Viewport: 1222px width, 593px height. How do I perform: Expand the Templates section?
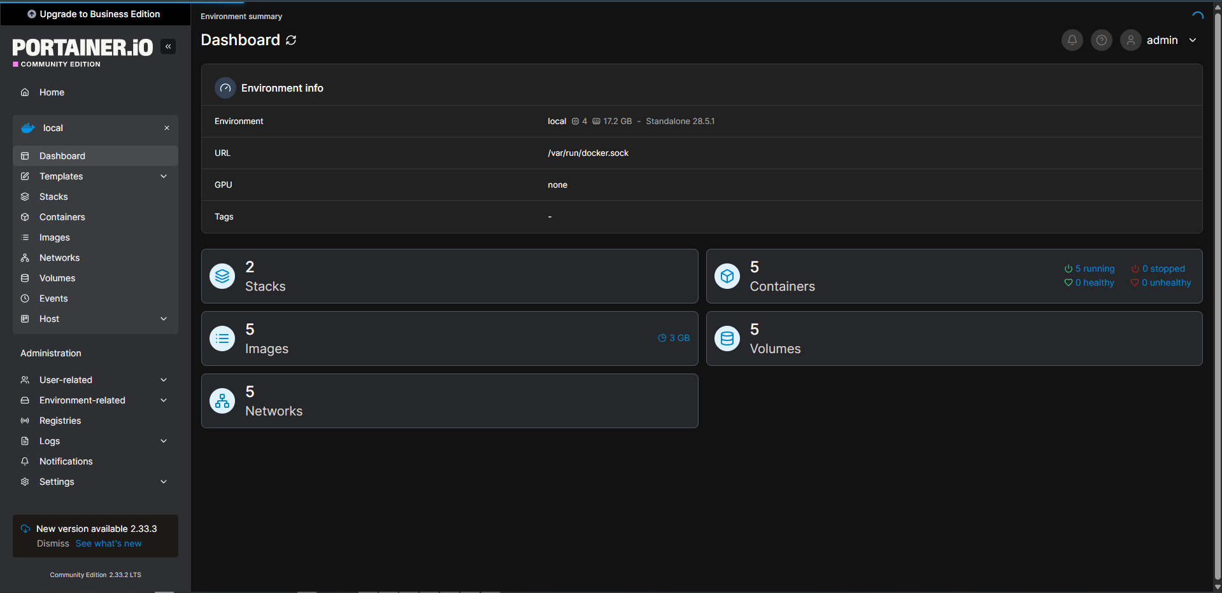[164, 176]
